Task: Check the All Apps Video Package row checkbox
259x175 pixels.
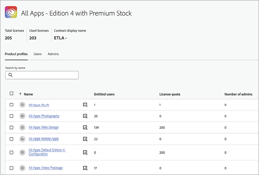Action: (x=11, y=168)
